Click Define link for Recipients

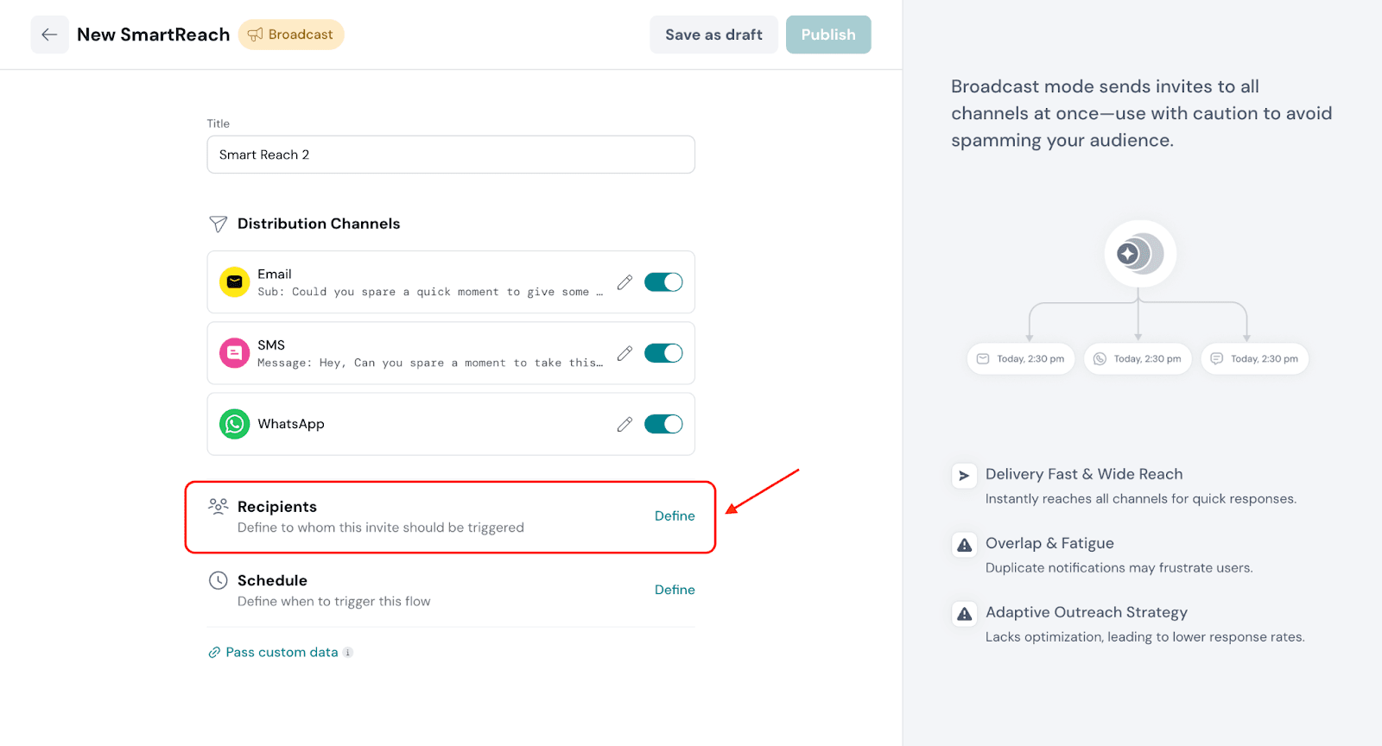[x=675, y=516]
